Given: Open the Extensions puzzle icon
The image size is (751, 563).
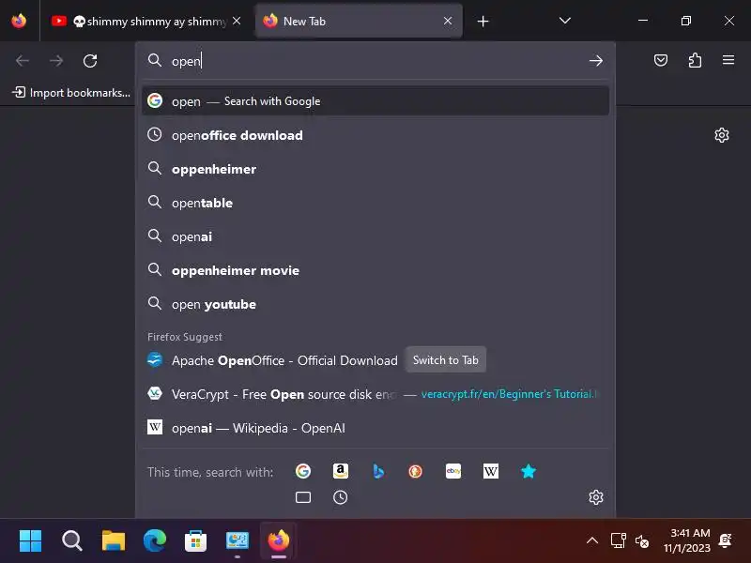Looking at the screenshot, I should click(695, 60).
